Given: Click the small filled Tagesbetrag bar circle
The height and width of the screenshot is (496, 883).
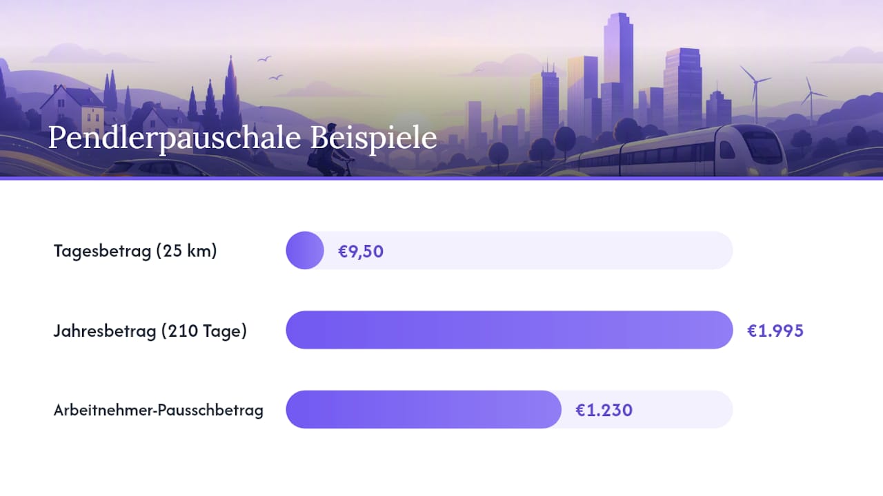Looking at the screenshot, I should (x=305, y=250).
